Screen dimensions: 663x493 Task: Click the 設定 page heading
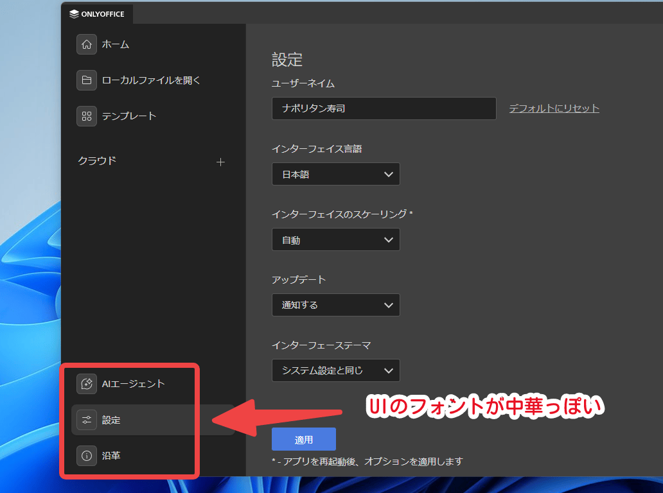tap(287, 60)
